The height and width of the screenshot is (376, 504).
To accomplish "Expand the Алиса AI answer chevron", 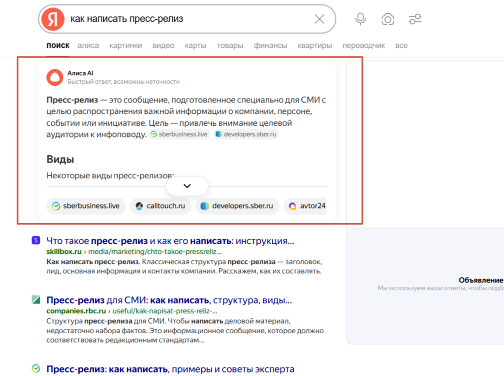I will tap(187, 186).
